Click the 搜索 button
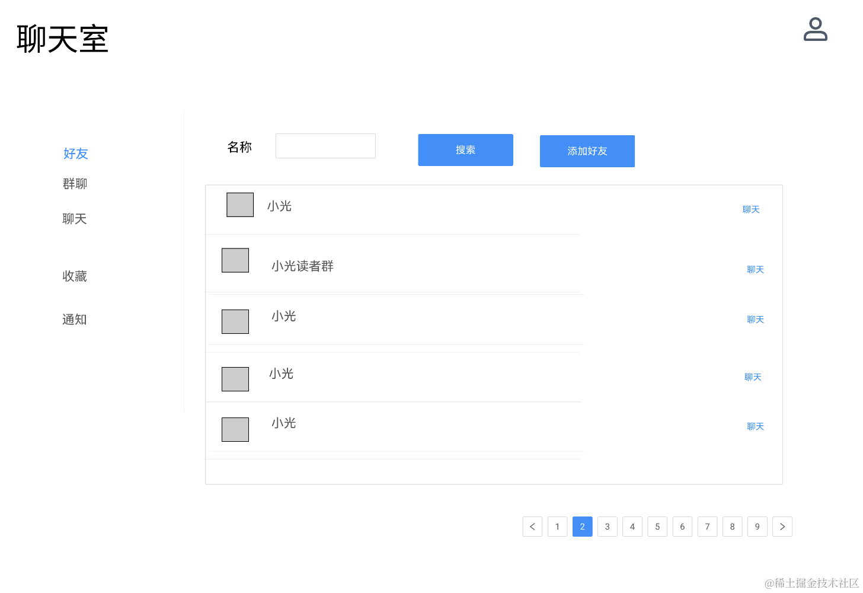This screenshot has width=863, height=593. tap(465, 150)
